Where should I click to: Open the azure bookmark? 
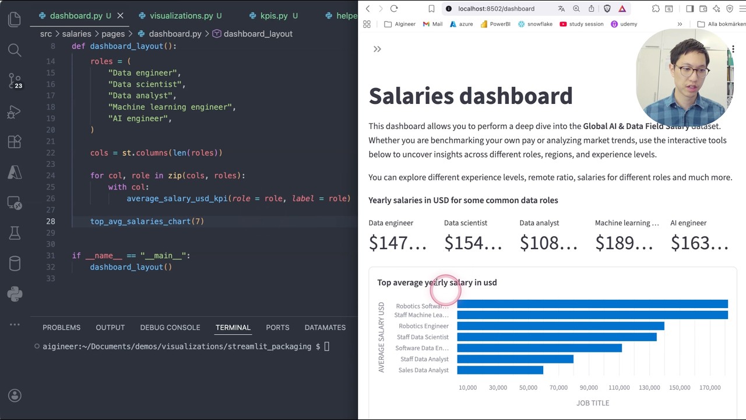461,24
